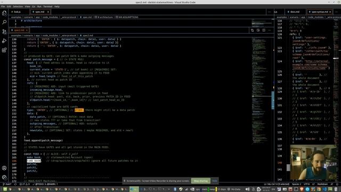The width and height of the screenshot is (341, 192).
Task: Click the line and column indicator
Action: click(x=277, y=184)
